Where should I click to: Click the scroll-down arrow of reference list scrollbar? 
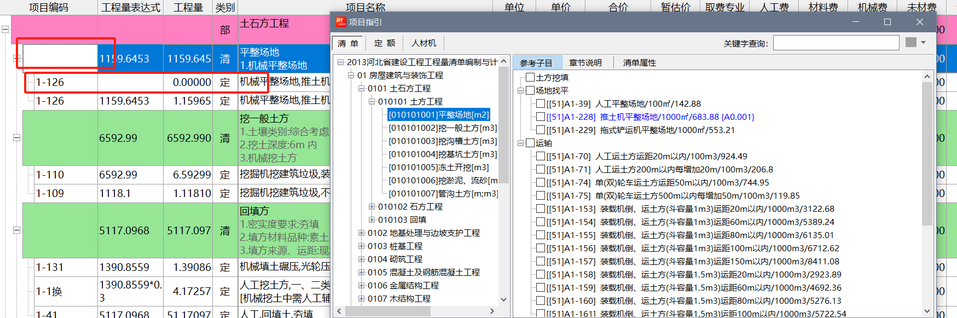click(927, 311)
